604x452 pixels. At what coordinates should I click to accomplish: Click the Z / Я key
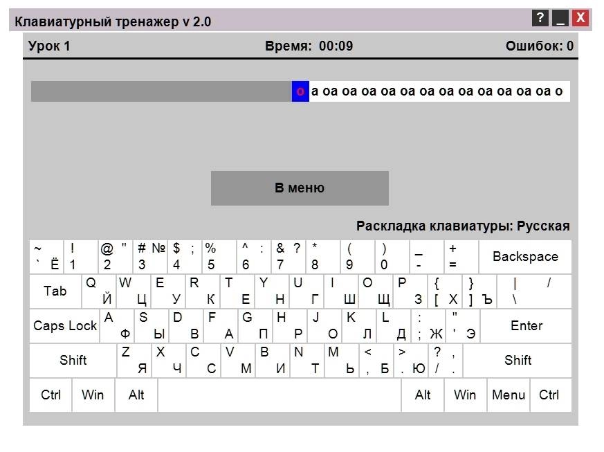134,361
